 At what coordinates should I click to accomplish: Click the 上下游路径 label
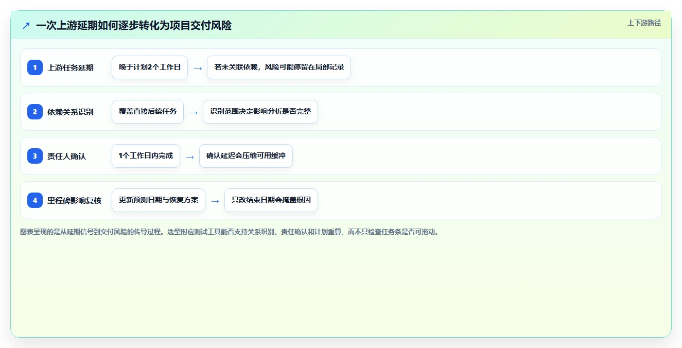click(644, 23)
